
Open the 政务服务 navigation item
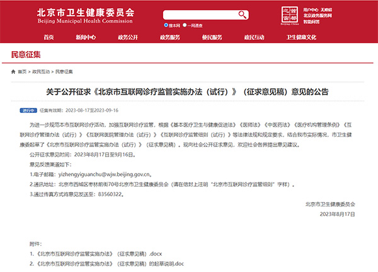point(169,37)
